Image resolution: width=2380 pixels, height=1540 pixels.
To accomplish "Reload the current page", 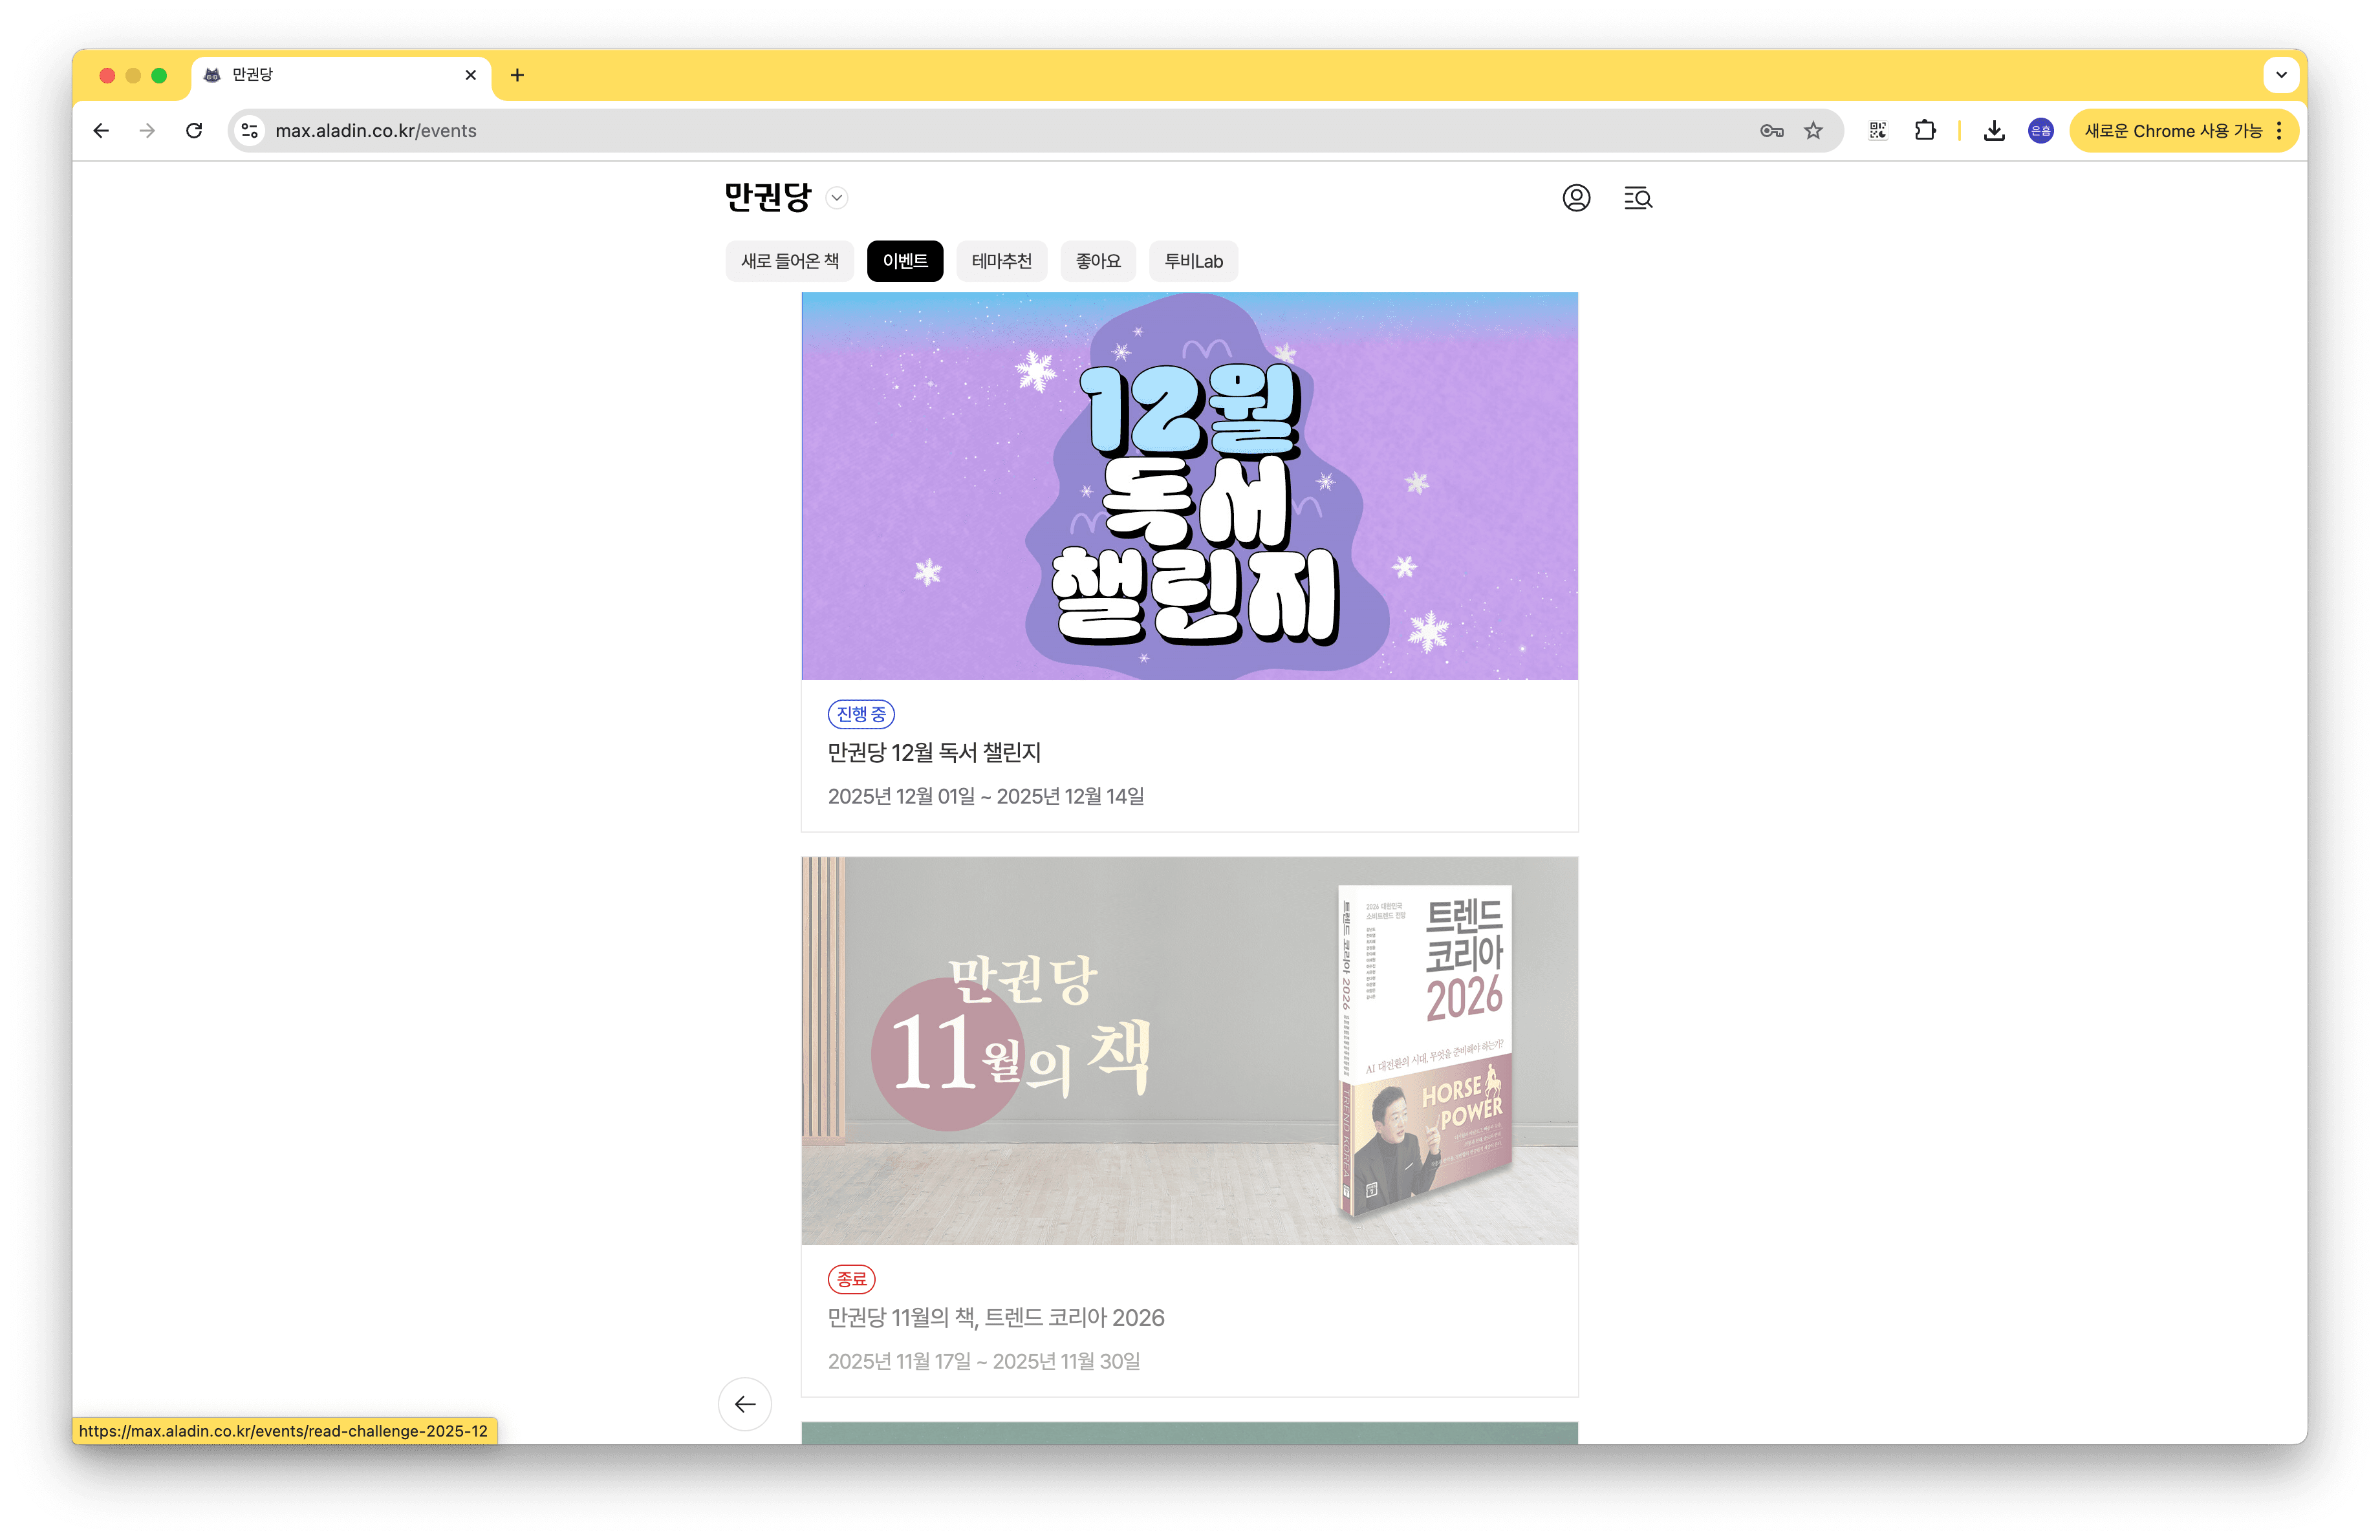I will pyautogui.click(x=194, y=130).
